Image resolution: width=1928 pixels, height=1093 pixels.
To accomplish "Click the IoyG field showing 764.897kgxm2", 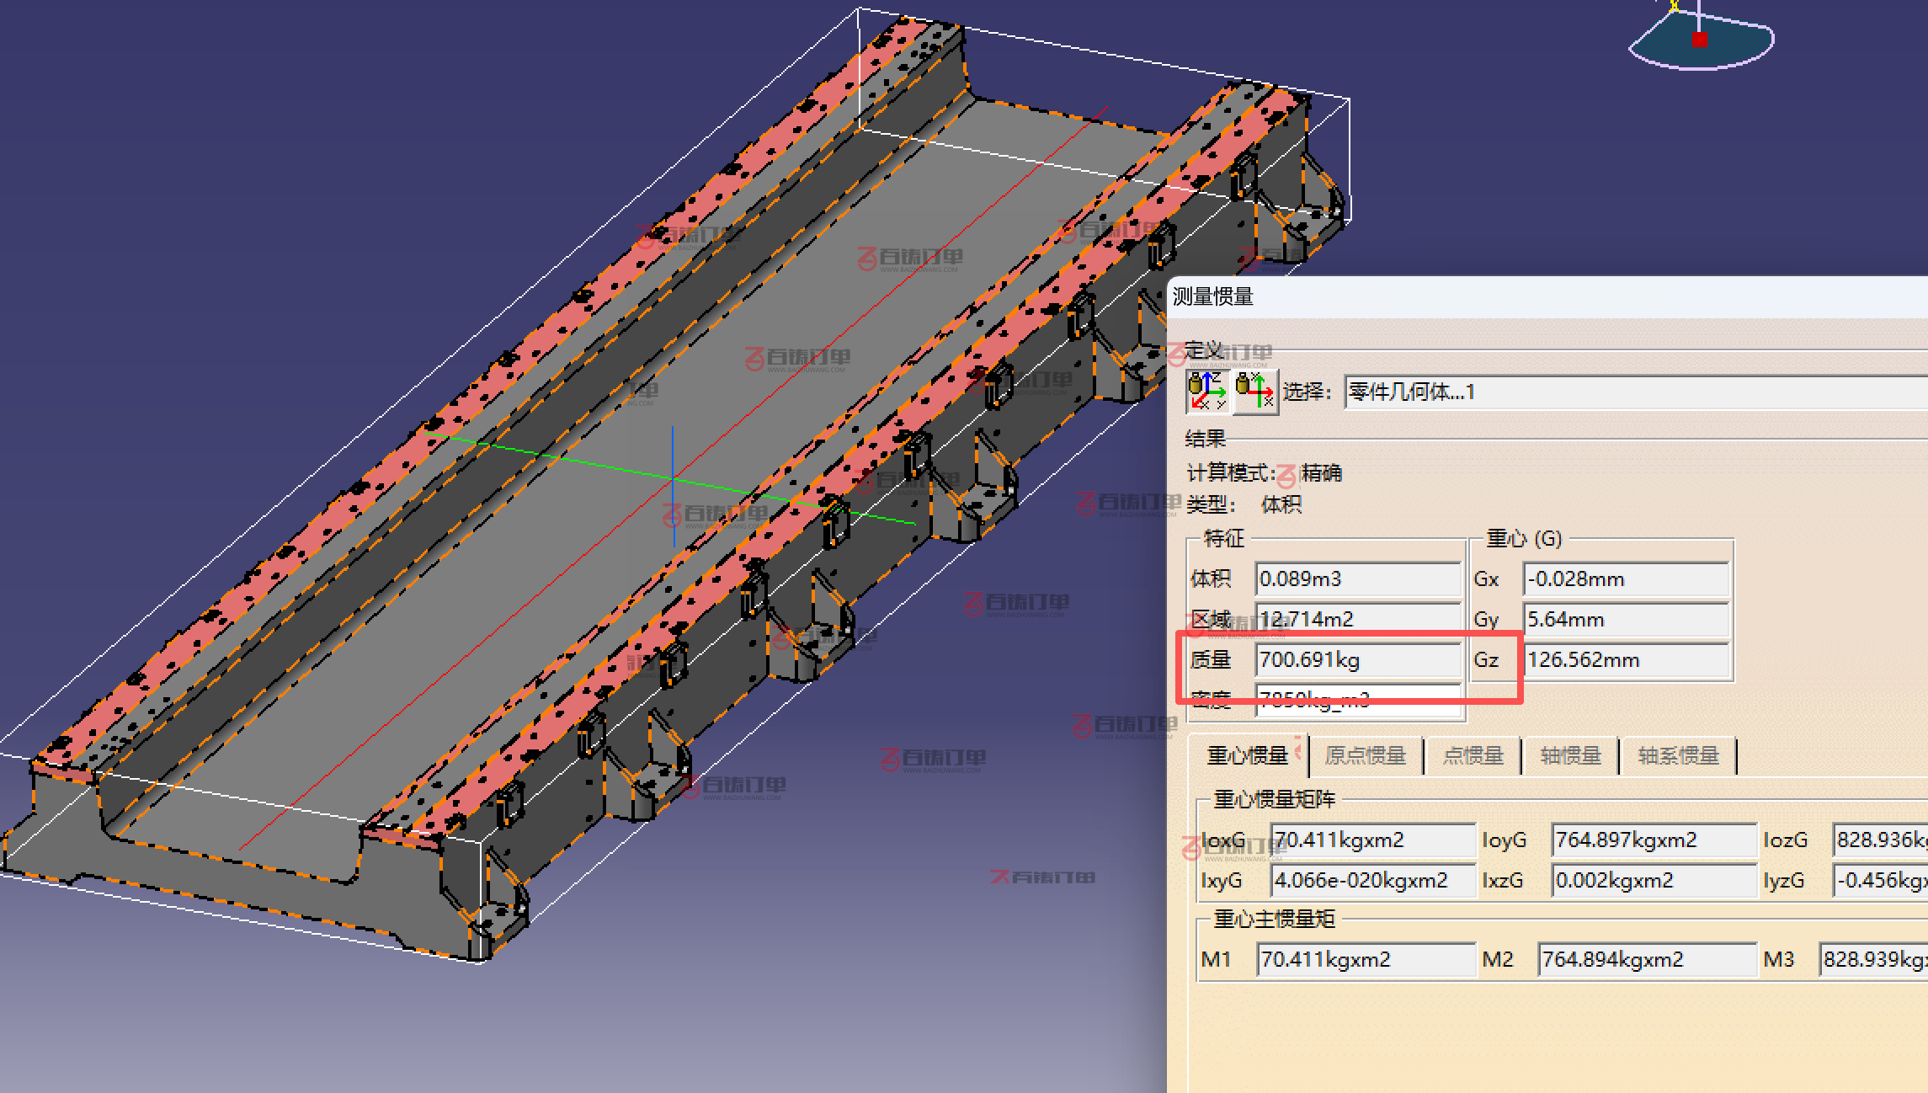I will pos(1654,840).
